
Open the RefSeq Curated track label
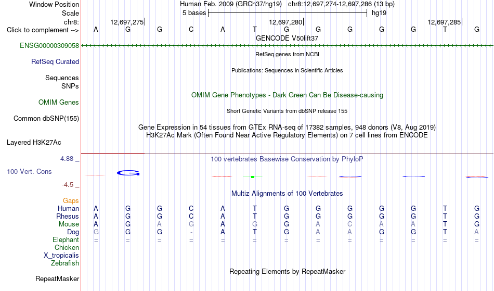[55, 61]
